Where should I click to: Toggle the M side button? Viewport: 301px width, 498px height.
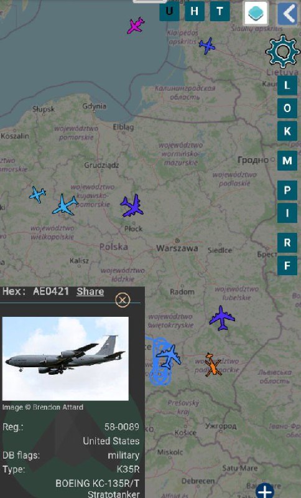(287, 161)
